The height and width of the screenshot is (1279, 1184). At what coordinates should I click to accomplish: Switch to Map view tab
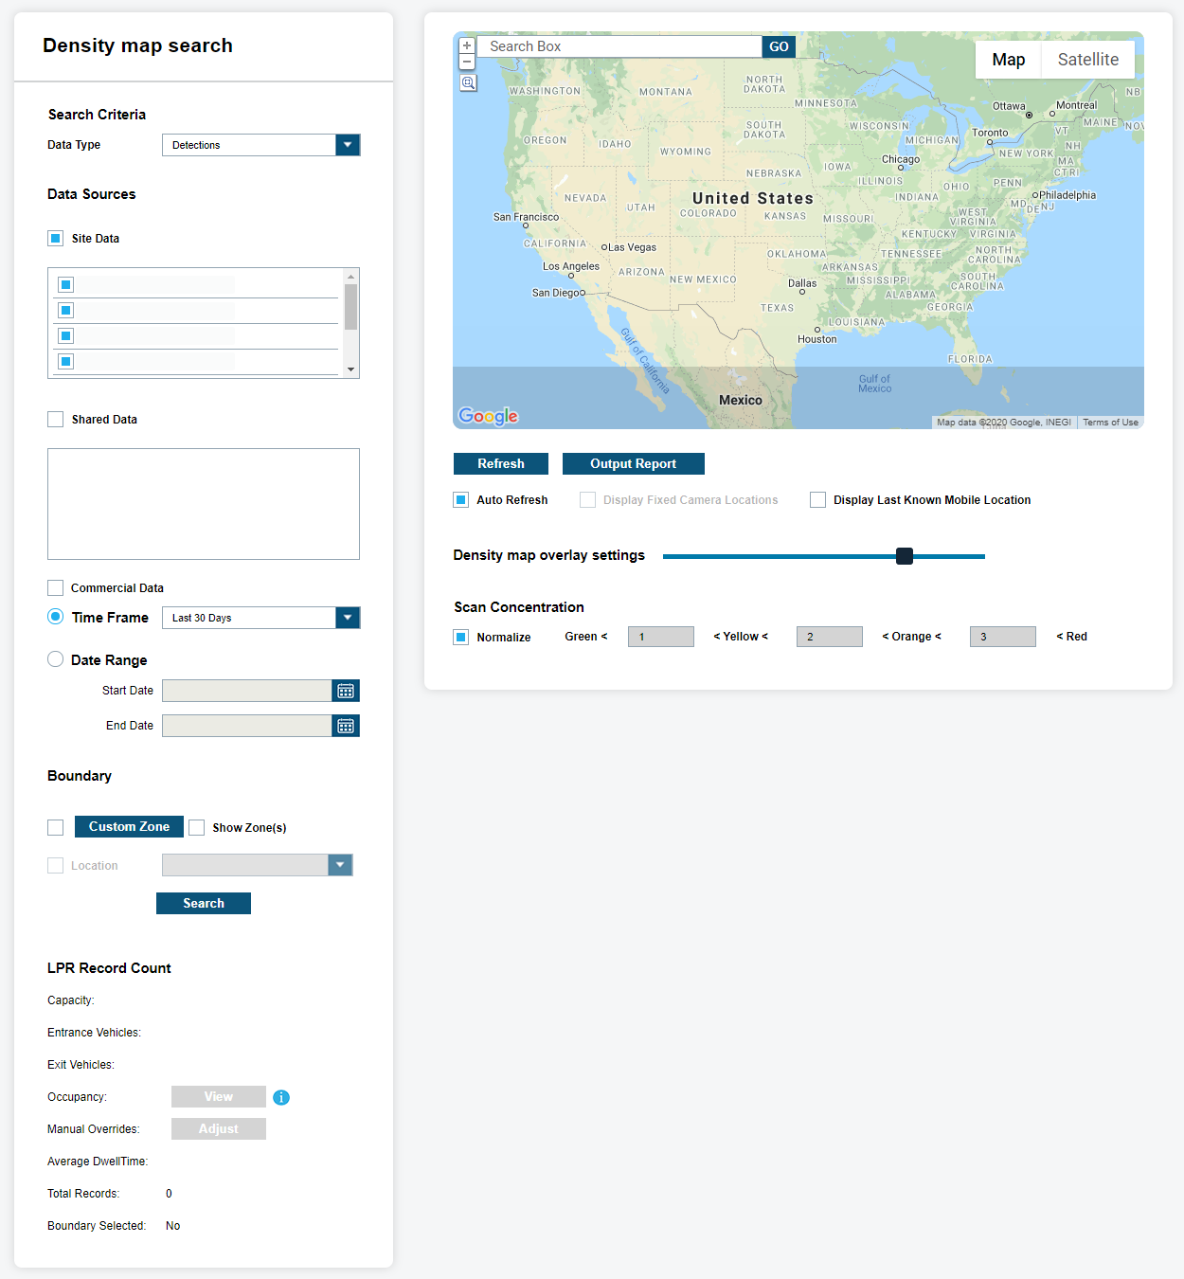[1008, 60]
